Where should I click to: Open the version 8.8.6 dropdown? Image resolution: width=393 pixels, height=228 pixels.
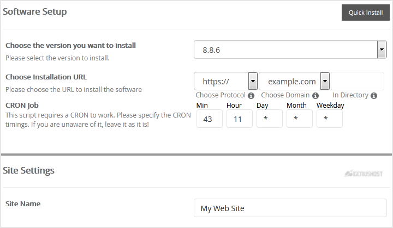pyautogui.click(x=290, y=50)
